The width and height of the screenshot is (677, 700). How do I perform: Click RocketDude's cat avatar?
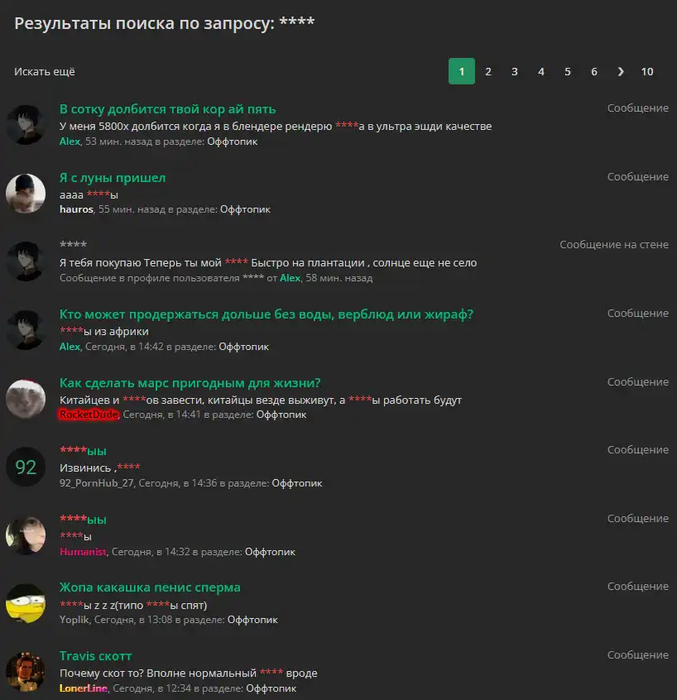[26, 399]
